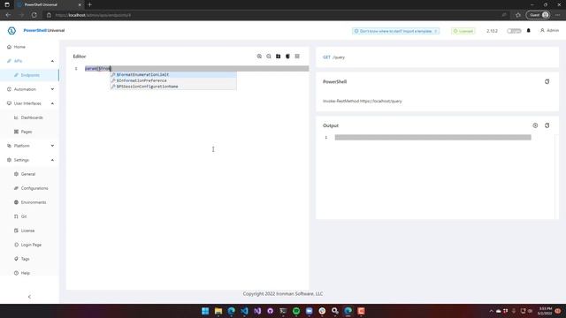Select the PowerShell Universal browser tab
The height and width of the screenshot is (318, 566).
[x=49, y=4]
